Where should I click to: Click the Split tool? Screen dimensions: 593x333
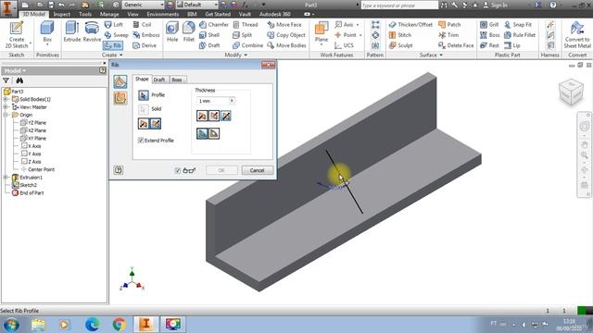243,35
